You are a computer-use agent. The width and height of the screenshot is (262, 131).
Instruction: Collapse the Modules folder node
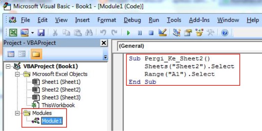17,113
